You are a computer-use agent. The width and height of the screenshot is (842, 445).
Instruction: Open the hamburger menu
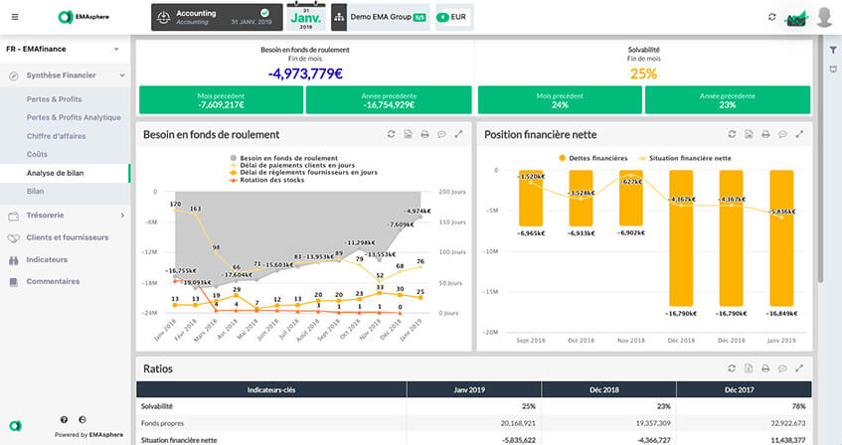(x=14, y=17)
